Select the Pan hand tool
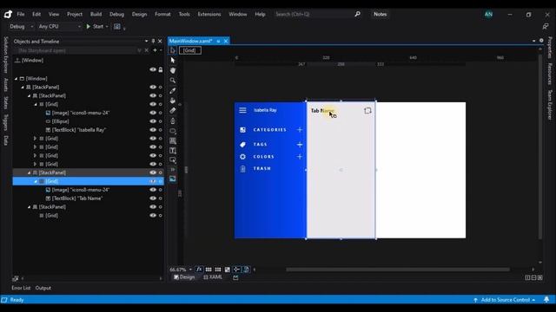The height and width of the screenshot is (312, 556). click(173, 70)
